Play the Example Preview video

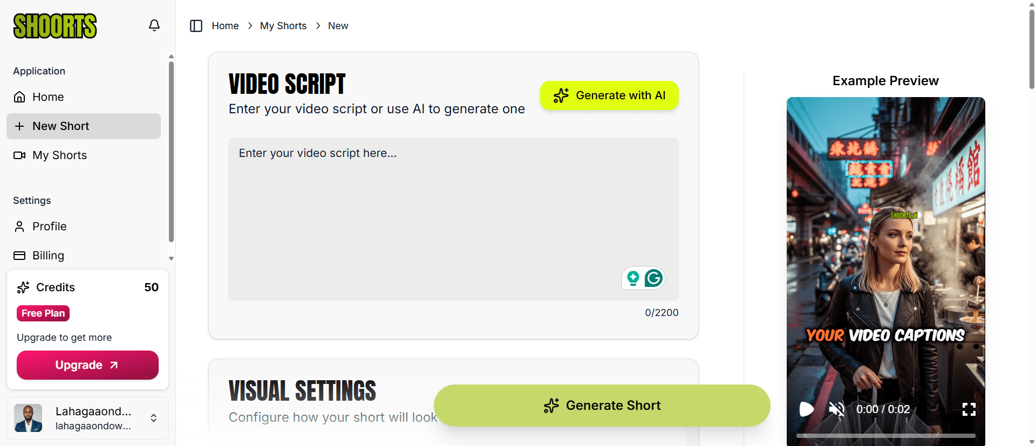pyautogui.click(x=807, y=409)
